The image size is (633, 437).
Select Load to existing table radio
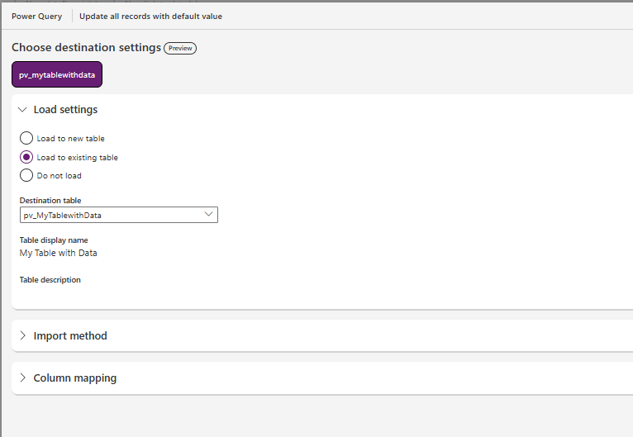26,157
